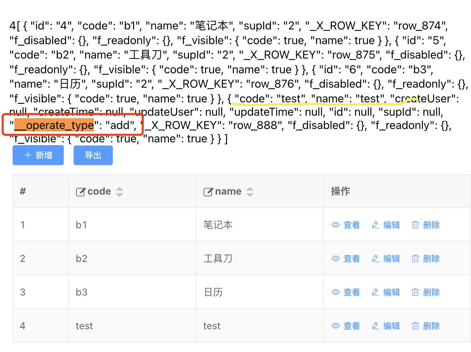This screenshot has width=471, height=352.
Task: Click the trash icon for row b3
Action: point(415,292)
